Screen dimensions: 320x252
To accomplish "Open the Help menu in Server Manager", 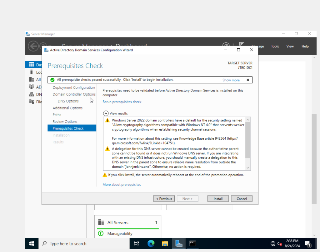I will (305, 46).
